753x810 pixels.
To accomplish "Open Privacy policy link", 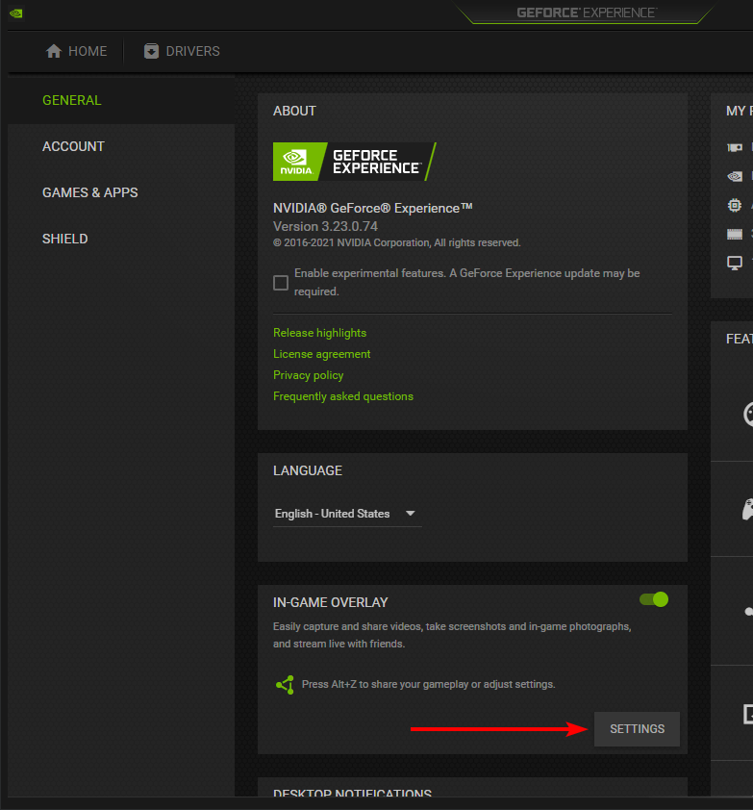I will click(309, 375).
